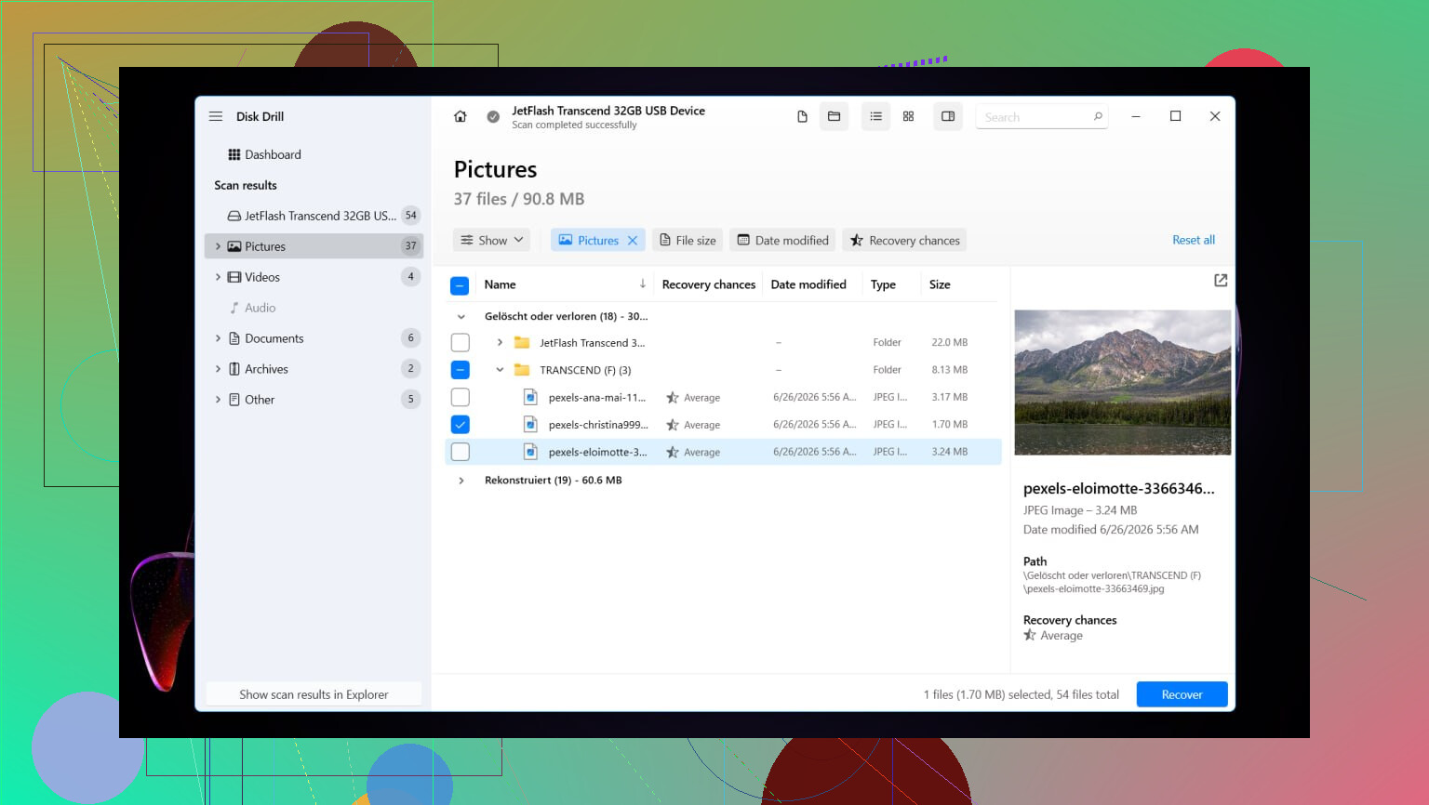The height and width of the screenshot is (805, 1429).
Task: Switch to file view icon in toolbar
Action: pyautogui.click(x=802, y=116)
